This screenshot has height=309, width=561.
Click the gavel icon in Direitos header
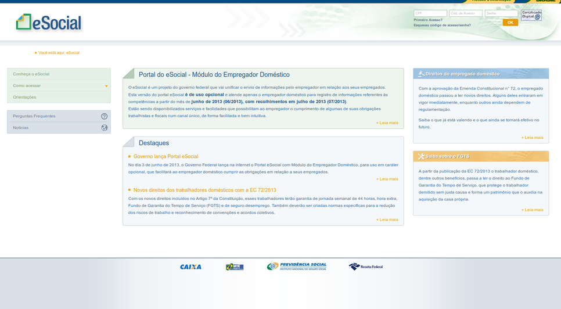421,74
